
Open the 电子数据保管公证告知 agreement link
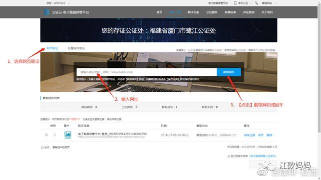[x=263, y=156]
